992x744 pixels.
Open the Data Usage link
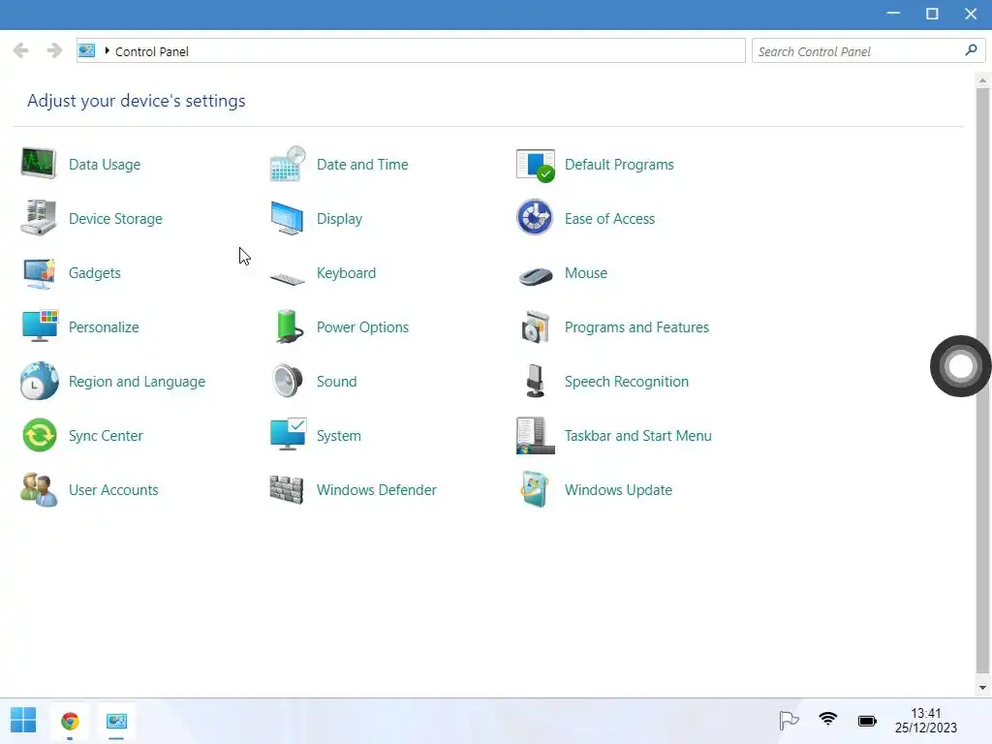pos(105,165)
